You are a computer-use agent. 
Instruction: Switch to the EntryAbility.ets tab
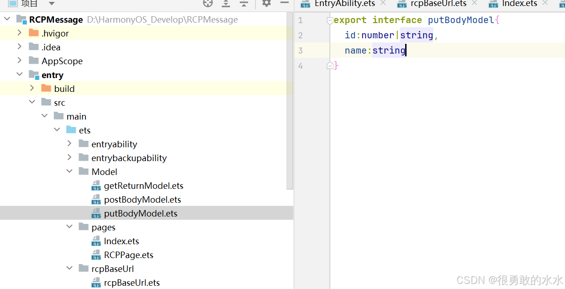coord(345,4)
